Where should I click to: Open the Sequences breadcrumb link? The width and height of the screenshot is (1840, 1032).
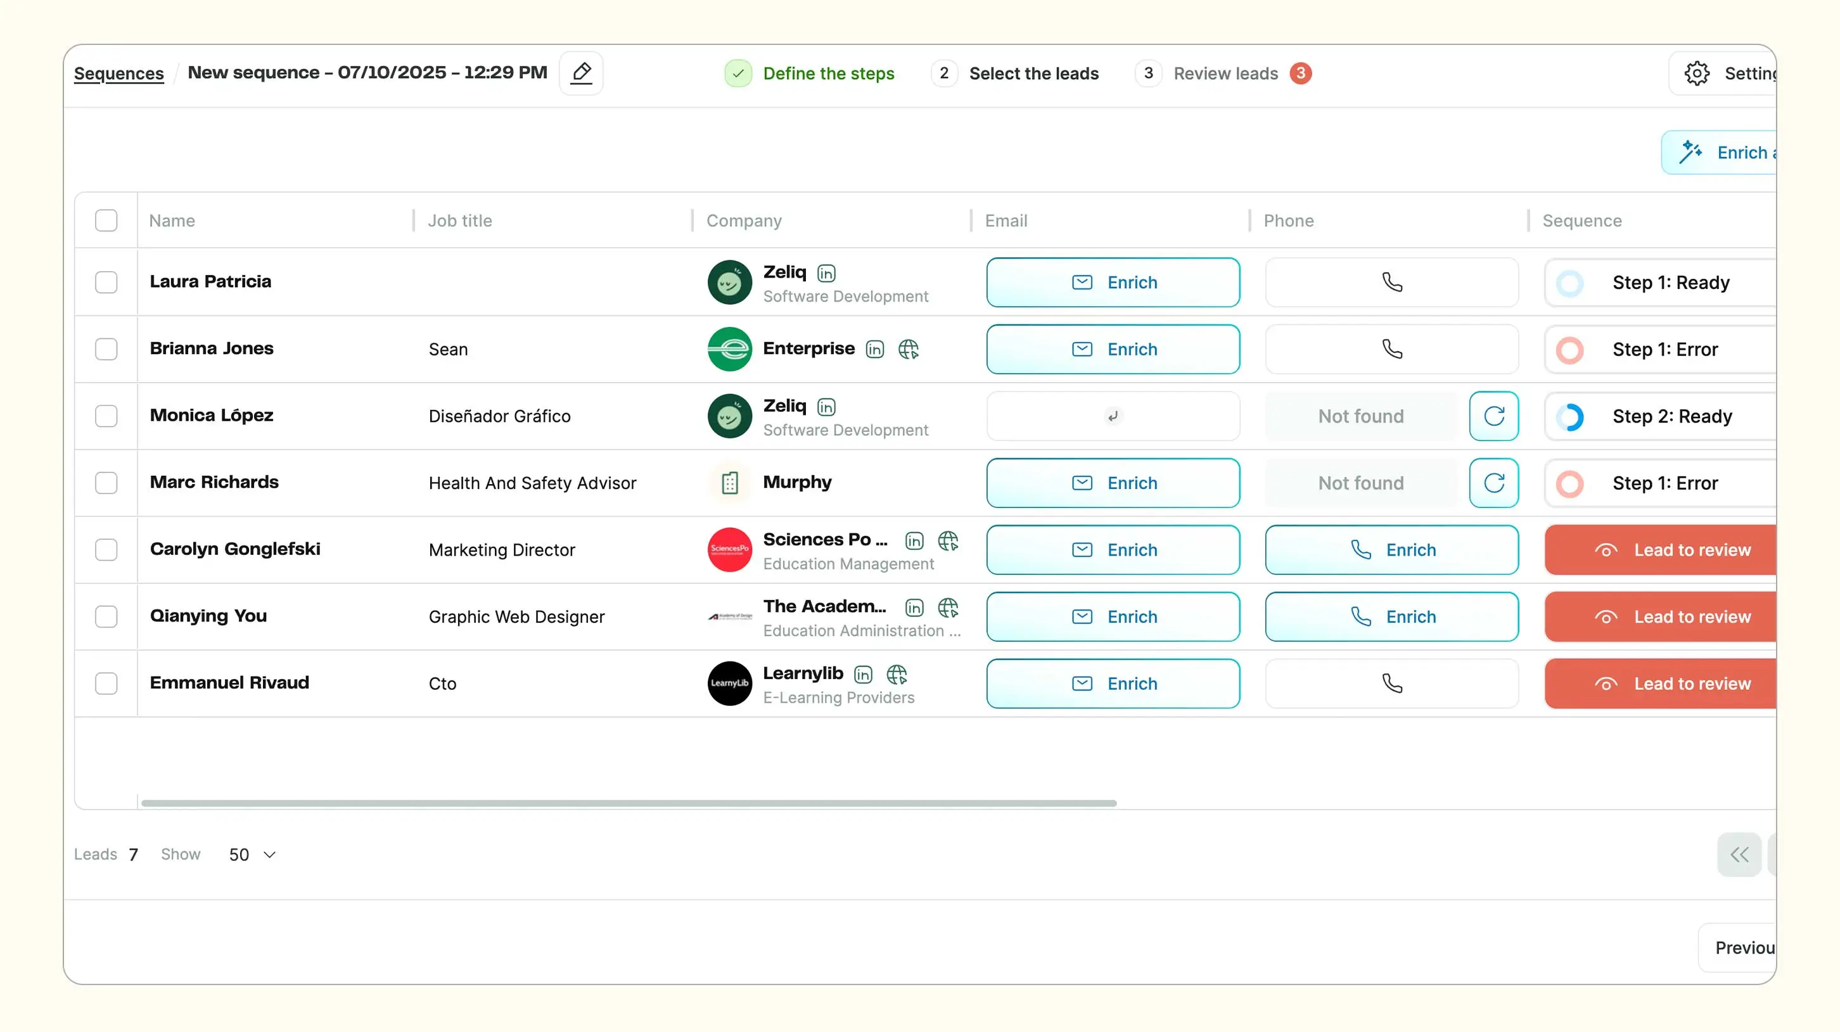click(118, 73)
